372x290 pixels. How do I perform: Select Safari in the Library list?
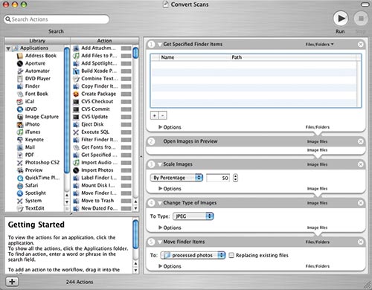pyautogui.click(x=31, y=185)
